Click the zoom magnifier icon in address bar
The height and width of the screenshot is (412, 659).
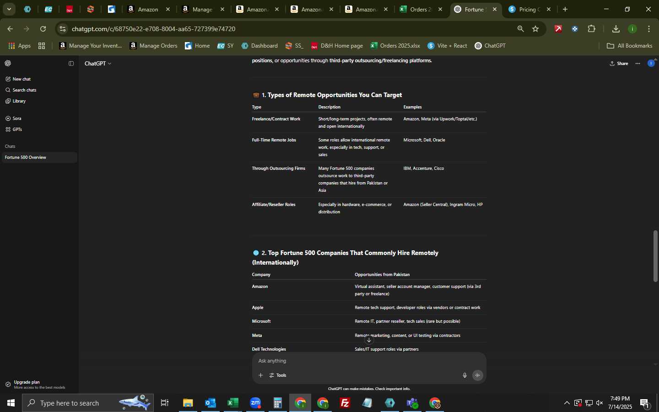[520, 29]
